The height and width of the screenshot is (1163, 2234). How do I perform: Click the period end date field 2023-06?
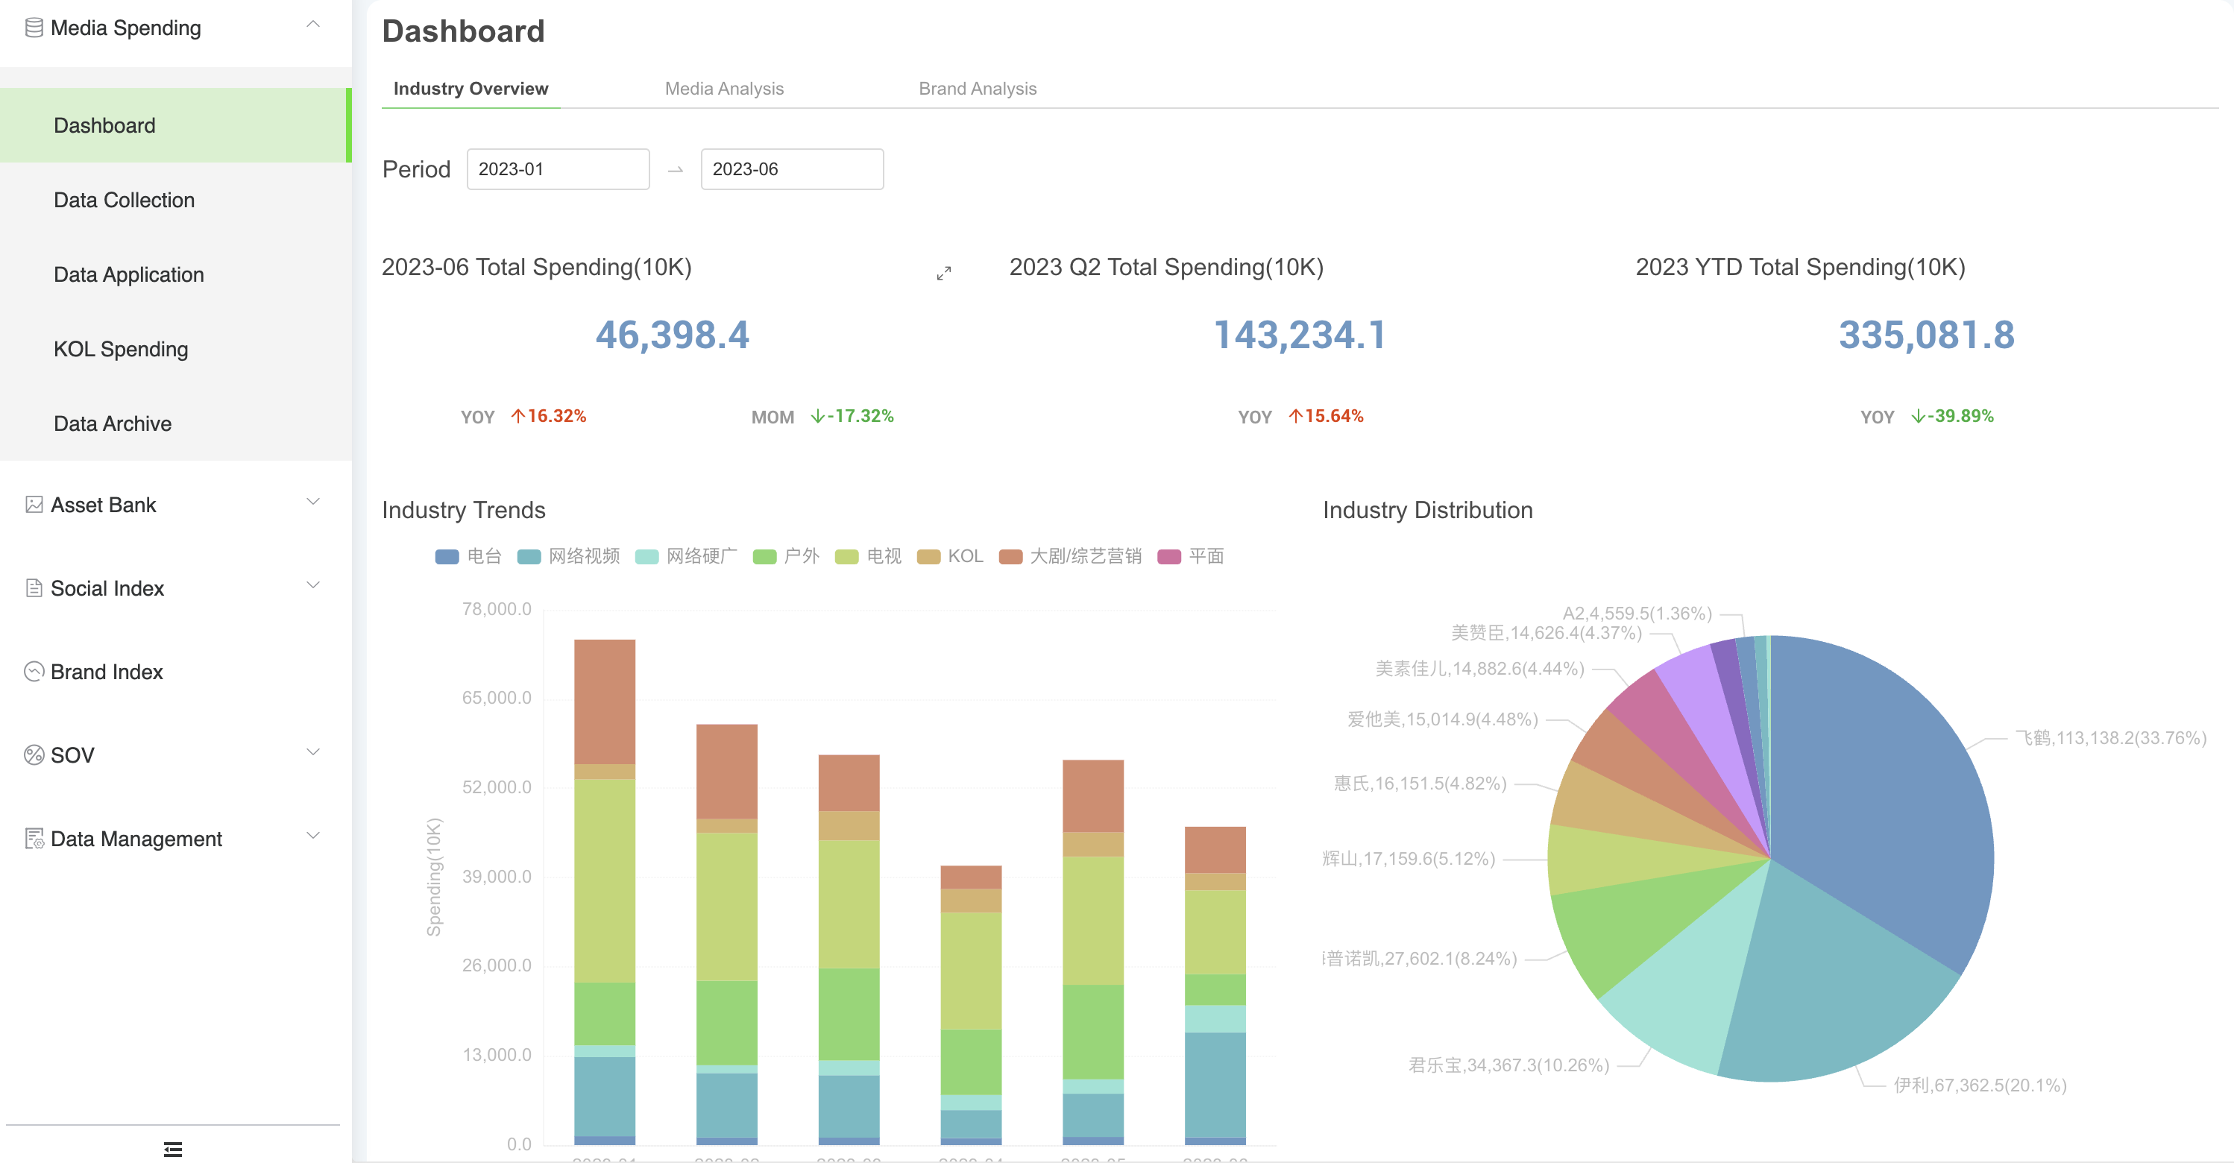click(792, 169)
